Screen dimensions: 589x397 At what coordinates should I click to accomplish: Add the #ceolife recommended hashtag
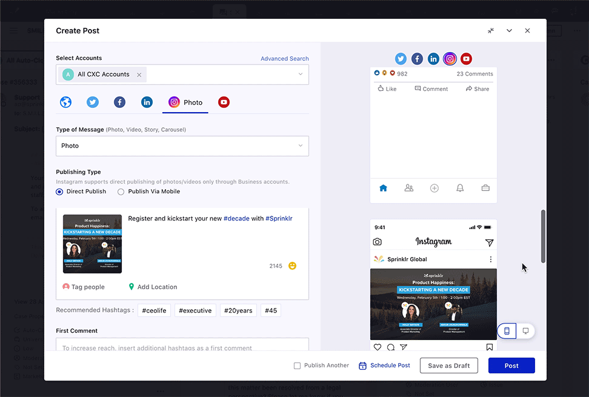(154, 310)
